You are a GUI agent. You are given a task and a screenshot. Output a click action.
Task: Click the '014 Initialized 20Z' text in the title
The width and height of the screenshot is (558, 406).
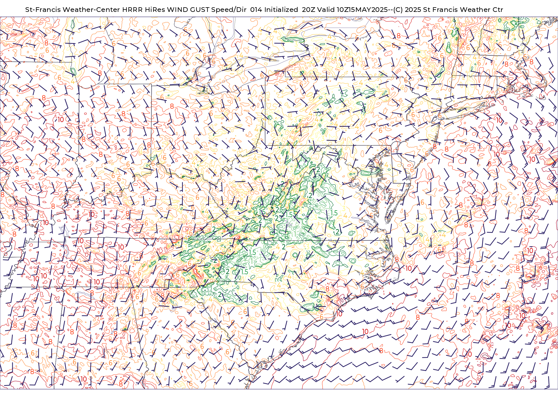282,10
